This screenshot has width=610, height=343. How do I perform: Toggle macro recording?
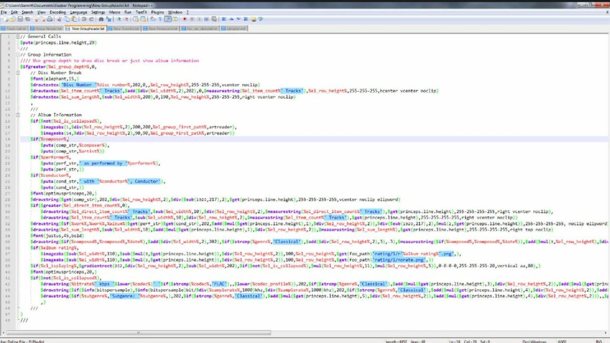(x=184, y=20)
